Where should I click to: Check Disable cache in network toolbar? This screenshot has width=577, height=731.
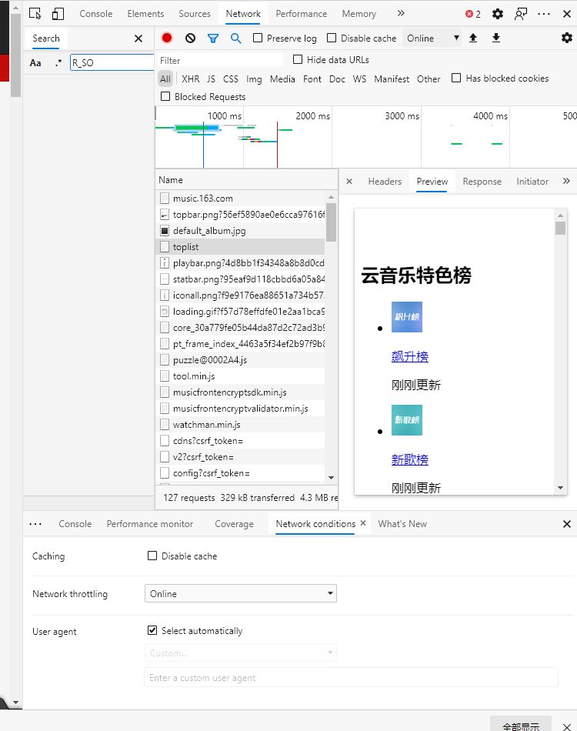(x=332, y=38)
